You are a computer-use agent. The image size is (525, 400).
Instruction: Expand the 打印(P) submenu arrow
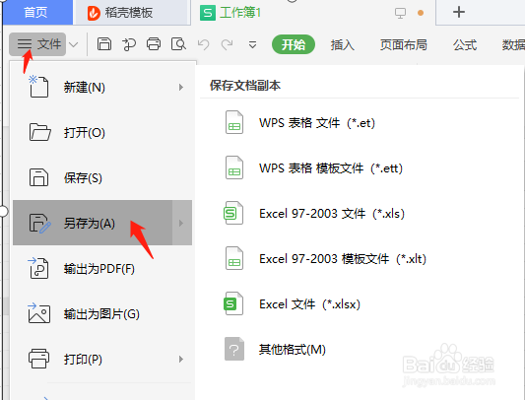click(181, 360)
